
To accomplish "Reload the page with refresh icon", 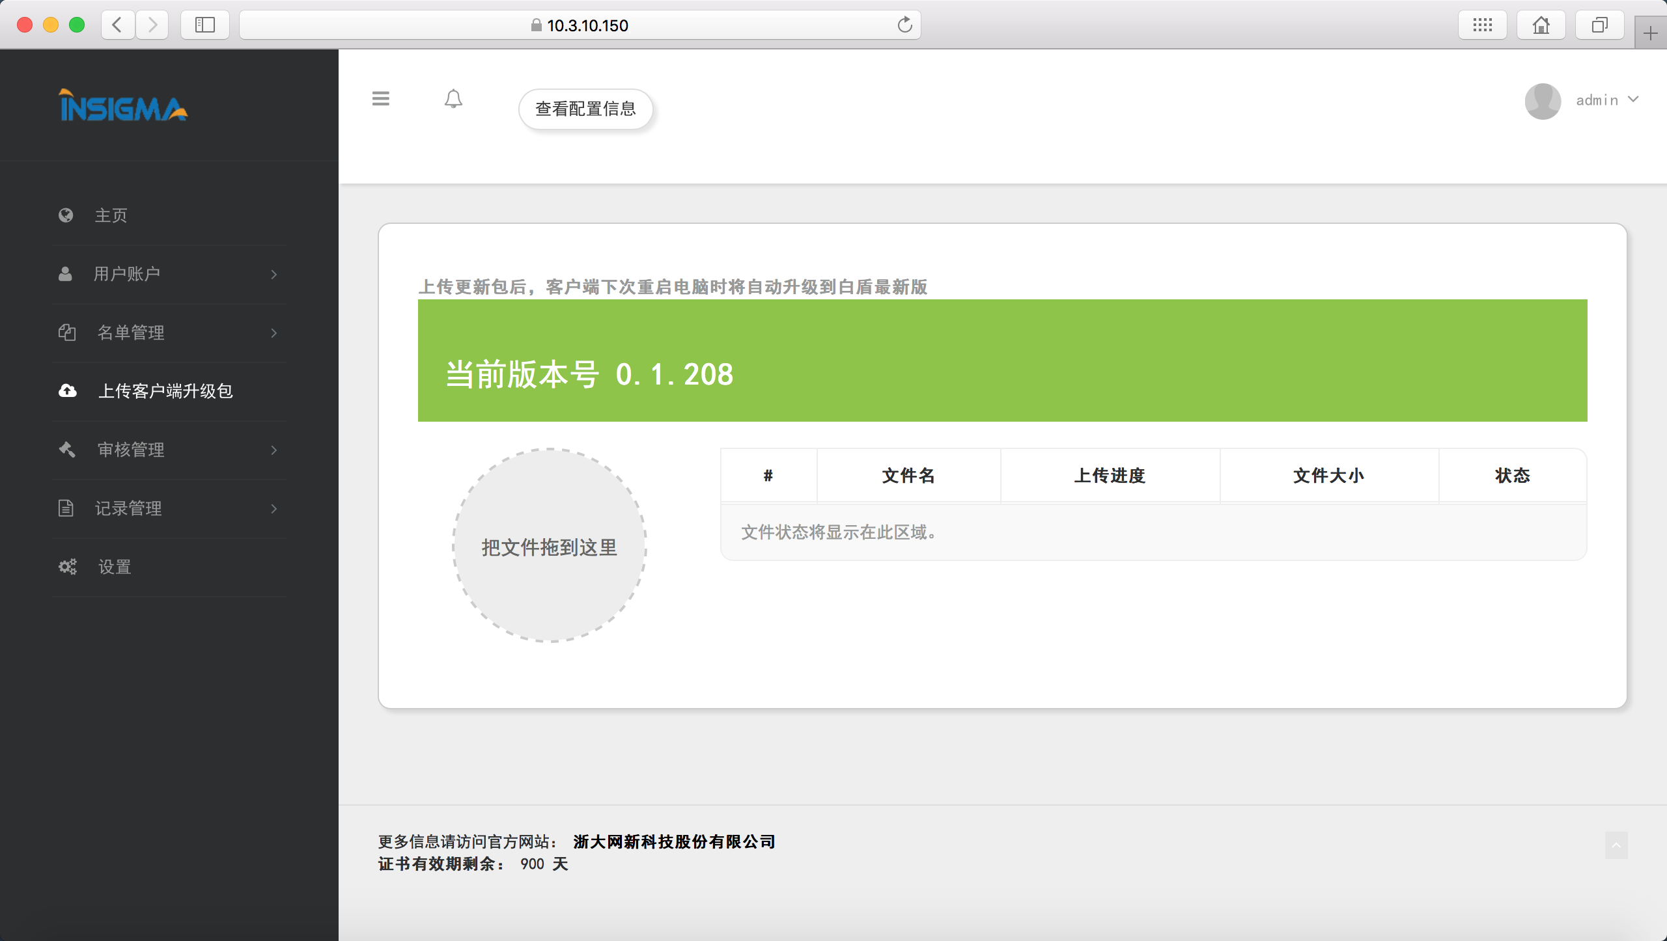I will [x=904, y=25].
